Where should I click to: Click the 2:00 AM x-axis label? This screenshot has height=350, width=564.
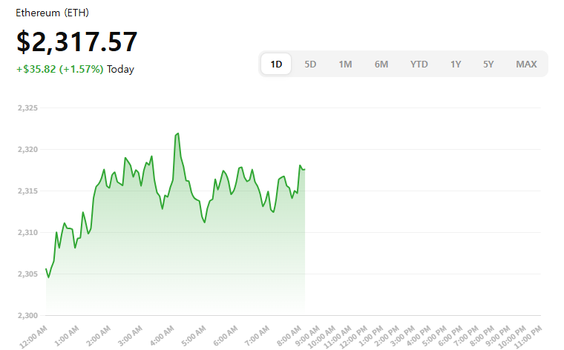pyautogui.click(x=98, y=336)
